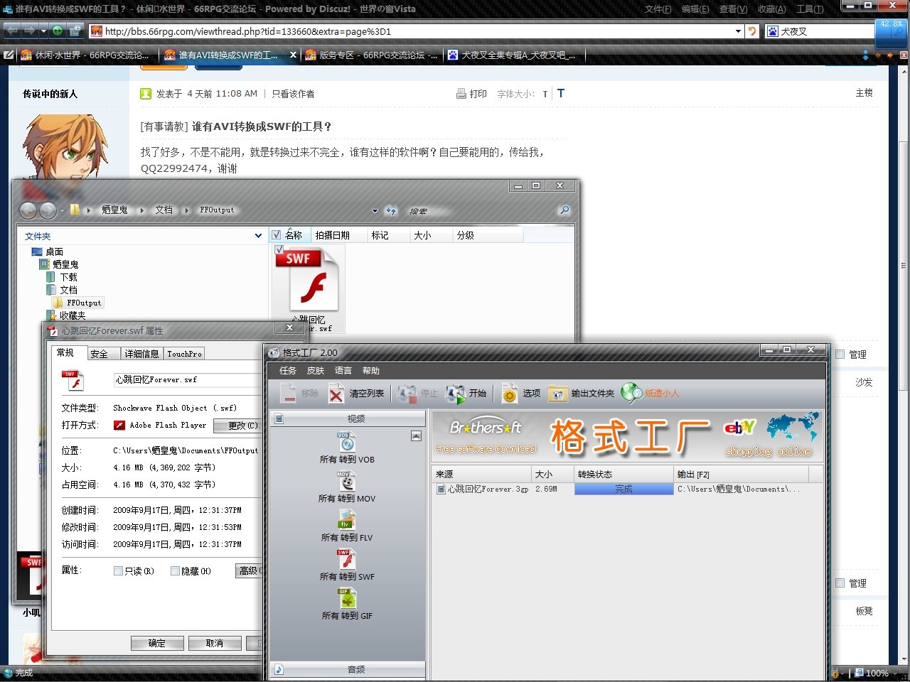
Task: Select the All to SWF conversion icon
Action: pyautogui.click(x=346, y=559)
